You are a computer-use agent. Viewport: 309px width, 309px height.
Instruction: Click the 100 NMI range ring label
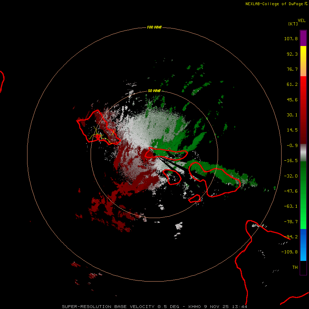(x=154, y=27)
